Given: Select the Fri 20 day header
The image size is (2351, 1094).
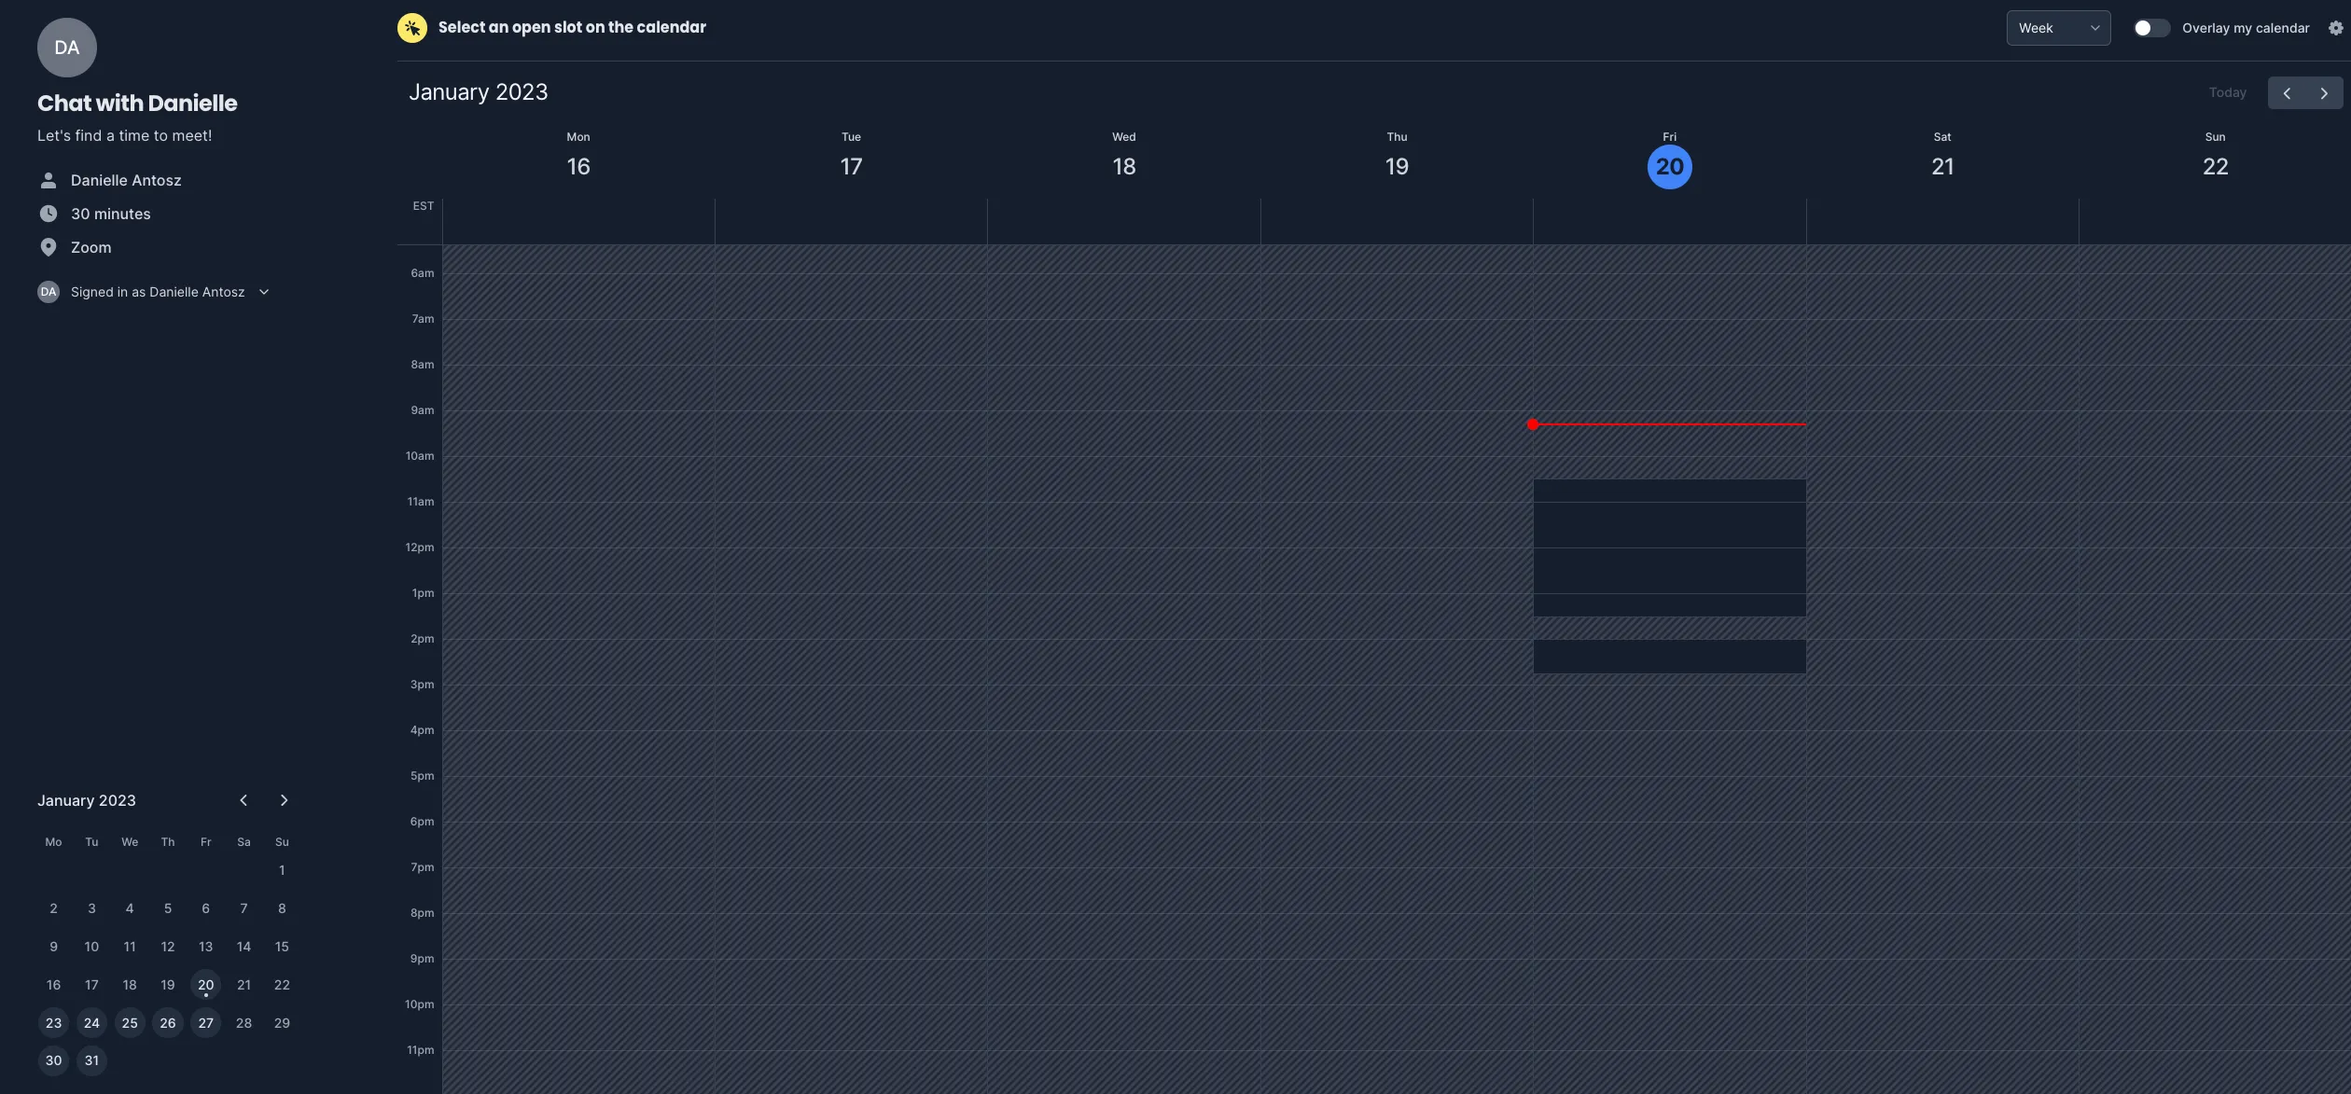Looking at the screenshot, I should pos(1669,166).
